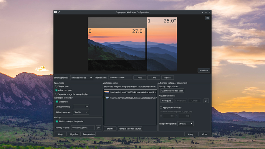Click the Perspectives button

click(x=89, y=134)
